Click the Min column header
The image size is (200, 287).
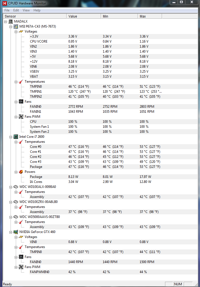click(x=119, y=16)
